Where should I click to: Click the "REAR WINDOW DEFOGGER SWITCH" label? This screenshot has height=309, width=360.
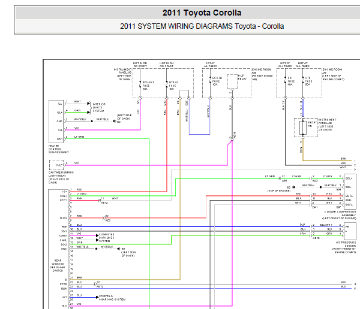[x=58, y=266]
